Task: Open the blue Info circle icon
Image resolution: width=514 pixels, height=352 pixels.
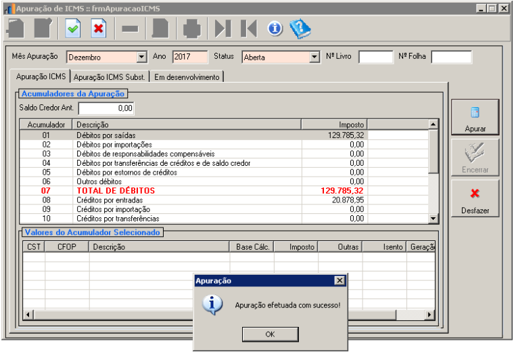Action: (275, 28)
